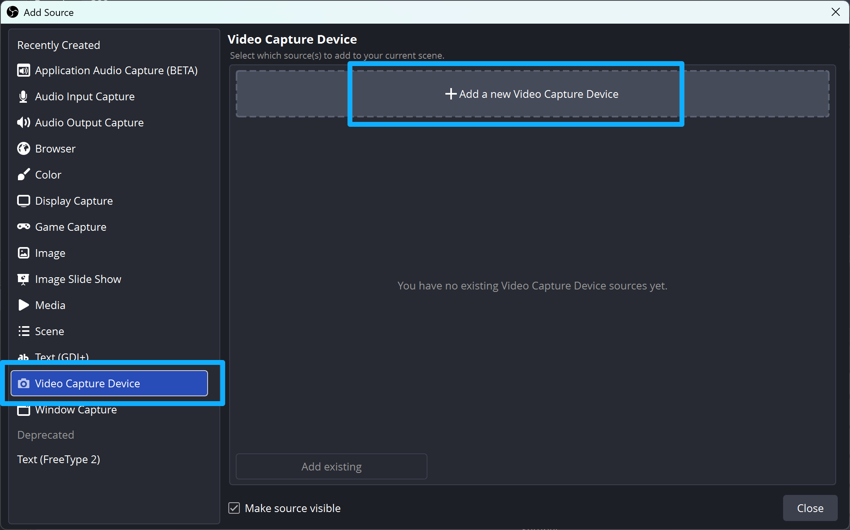The image size is (850, 530).
Task: Select Application Audio Capture (BETA) source type
Action: click(109, 71)
